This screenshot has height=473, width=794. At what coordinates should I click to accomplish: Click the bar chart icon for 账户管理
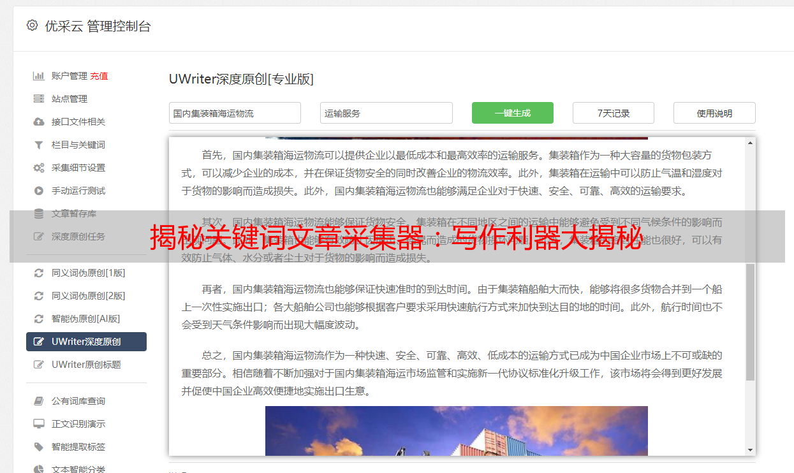39,76
